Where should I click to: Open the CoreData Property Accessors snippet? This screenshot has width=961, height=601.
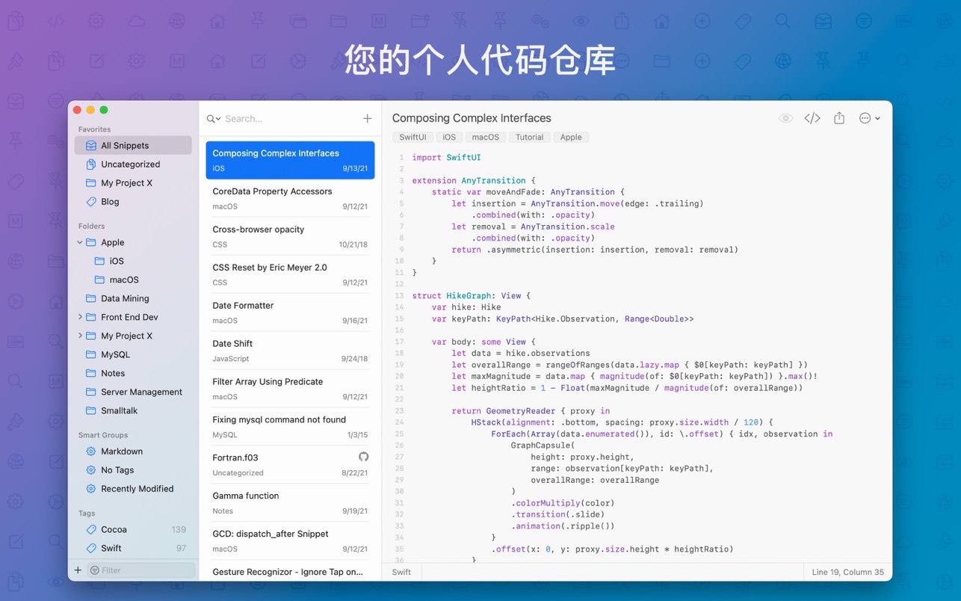pos(290,198)
